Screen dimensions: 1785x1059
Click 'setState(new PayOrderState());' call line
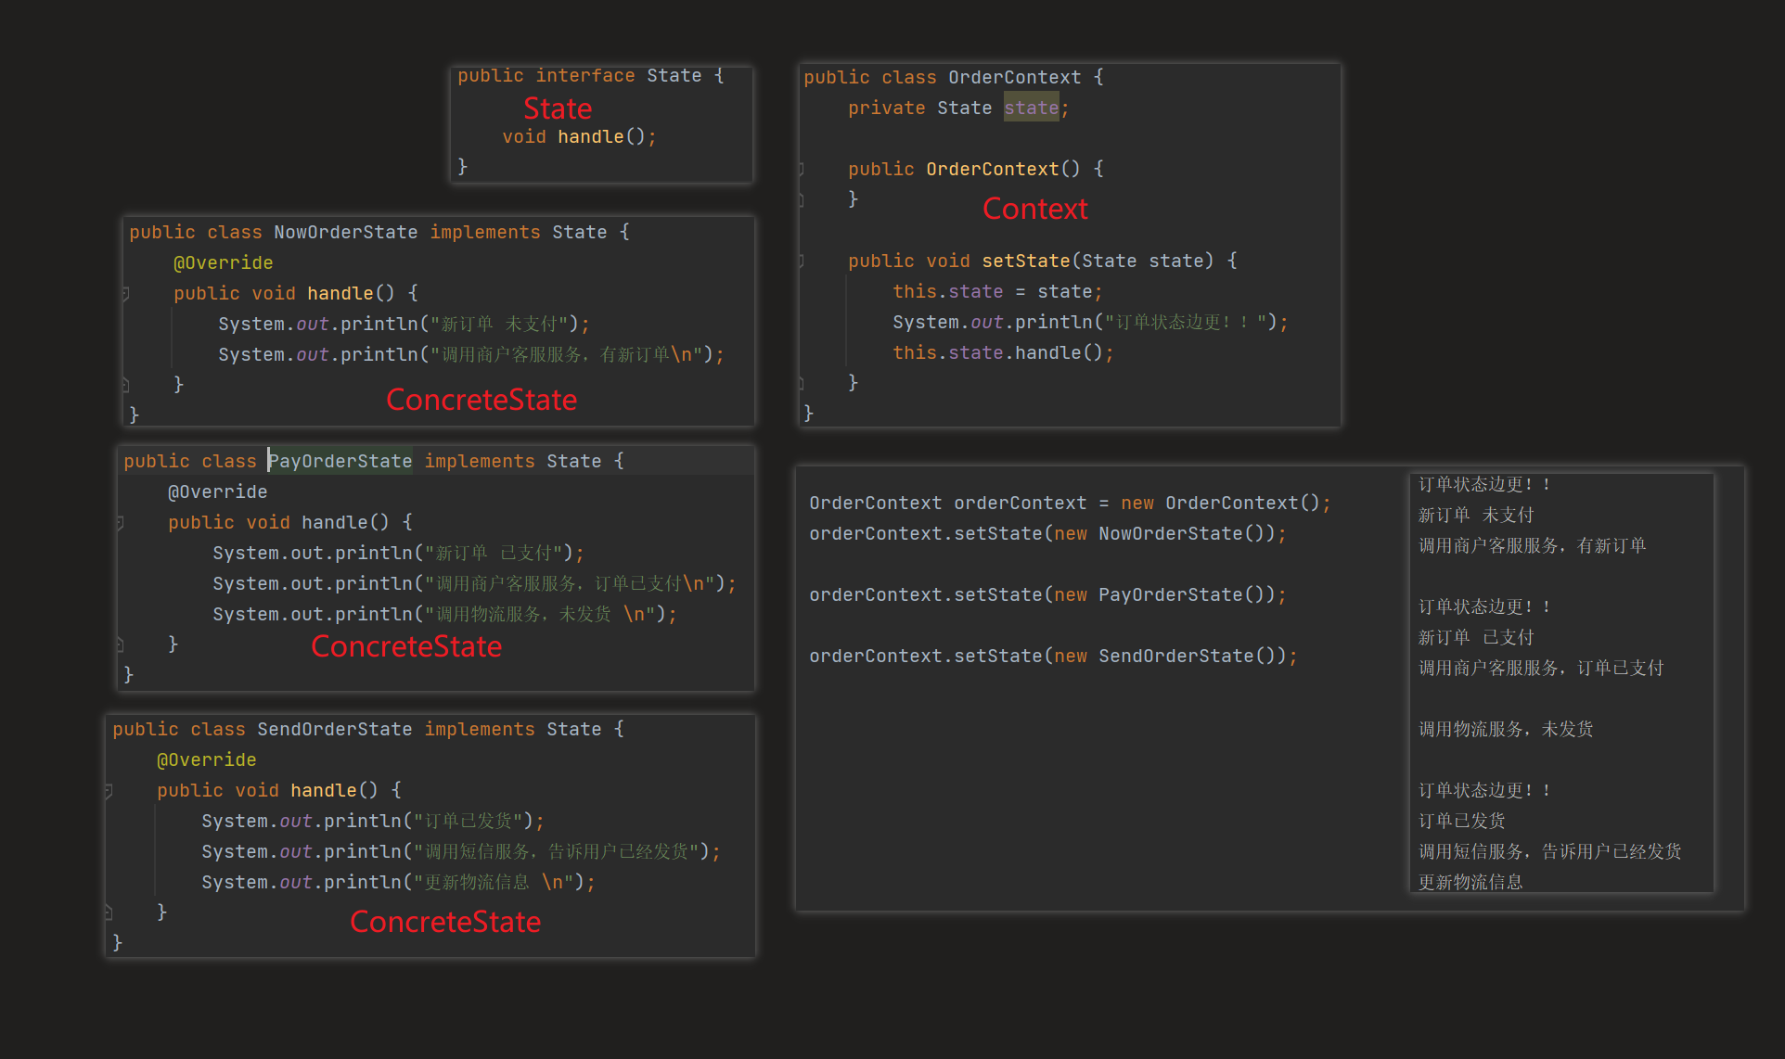pos(1048,595)
